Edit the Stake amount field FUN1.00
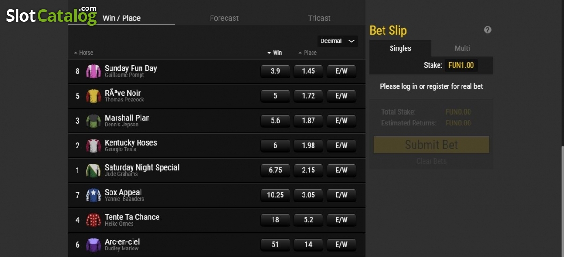This screenshot has height=257, width=564. tap(461, 65)
